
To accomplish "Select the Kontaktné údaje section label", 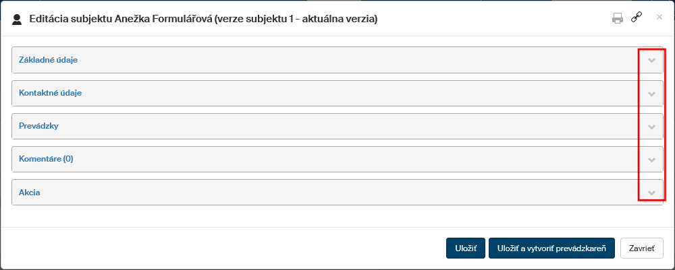I will point(50,93).
